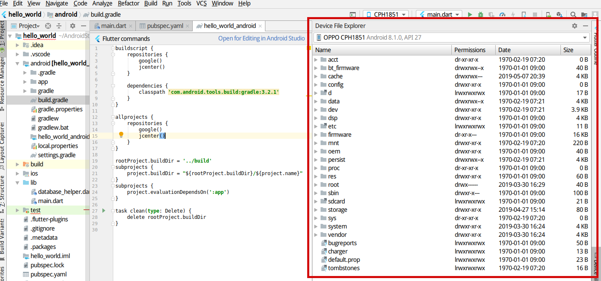Click the grayed-out Stop button in toolbar
Screen dimensions: 601x281
click(x=535, y=15)
